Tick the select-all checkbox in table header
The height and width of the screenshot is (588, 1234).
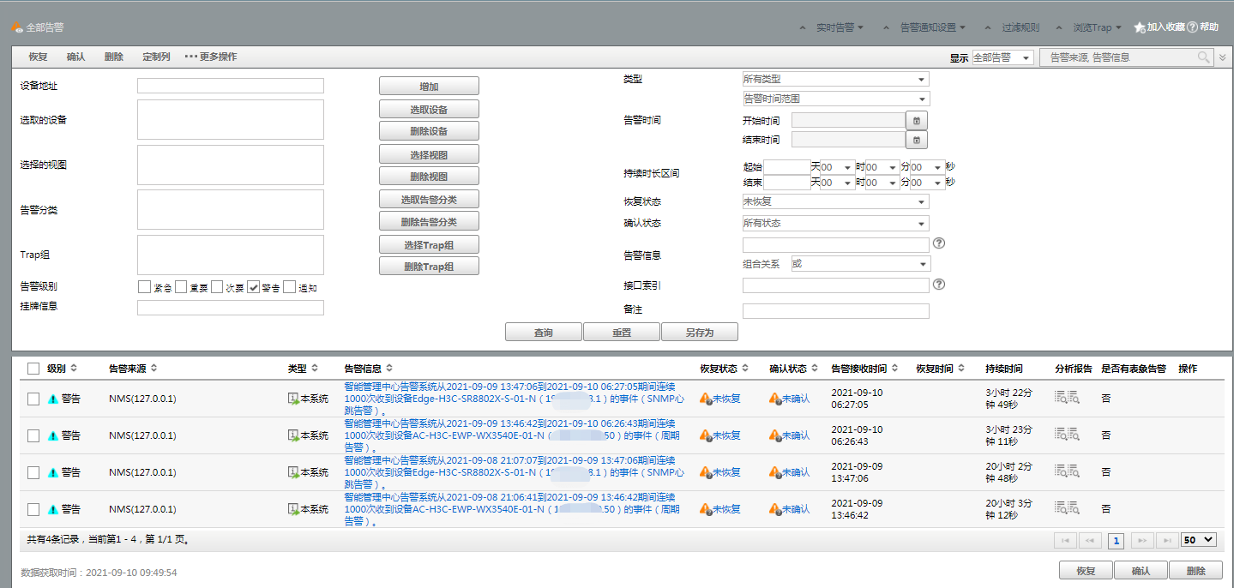pos(33,369)
